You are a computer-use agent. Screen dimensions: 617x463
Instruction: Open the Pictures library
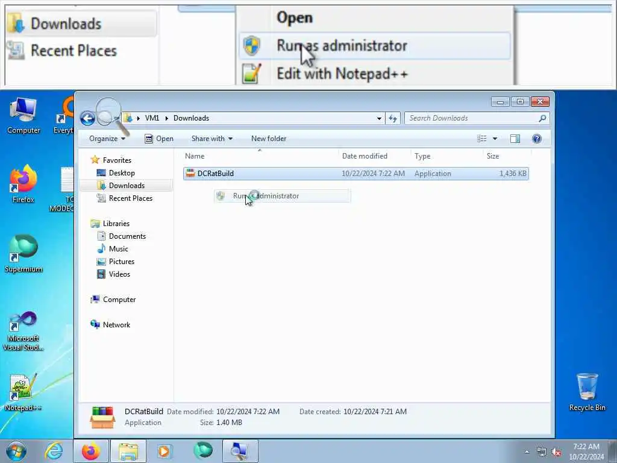point(121,262)
